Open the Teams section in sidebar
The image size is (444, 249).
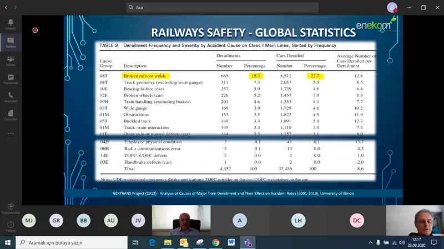[x=11, y=61]
